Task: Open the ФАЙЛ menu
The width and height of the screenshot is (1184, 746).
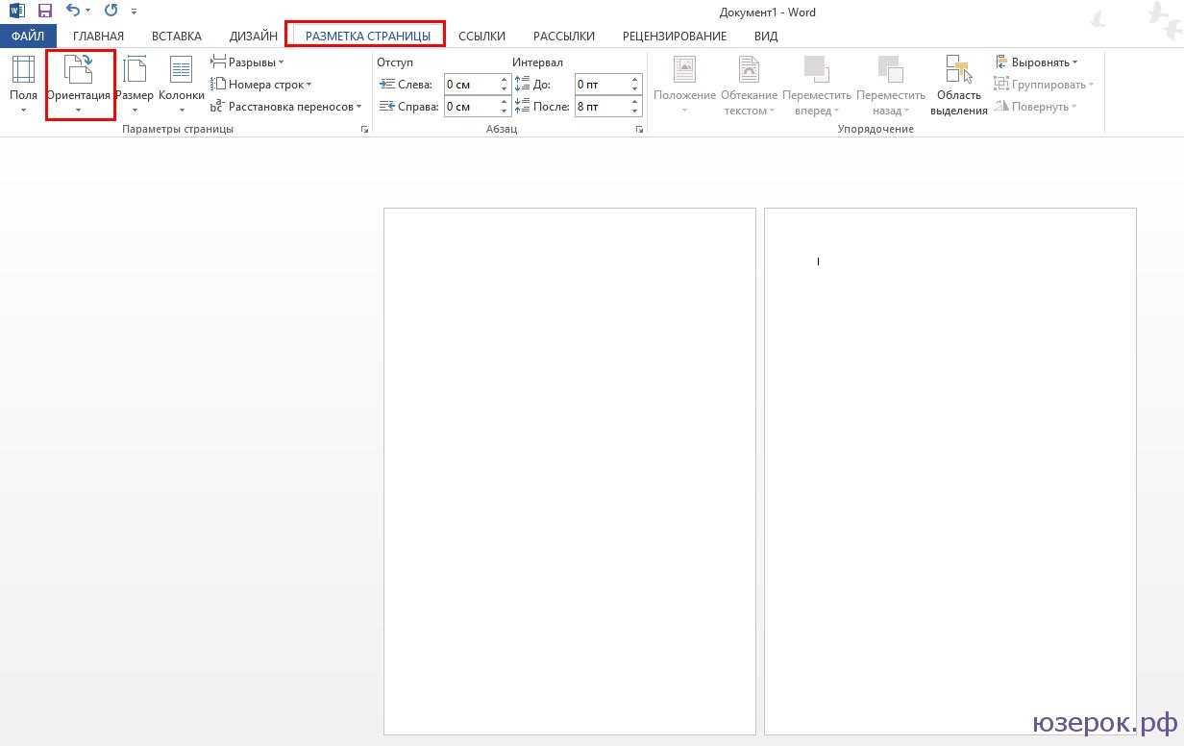Action: 28,36
